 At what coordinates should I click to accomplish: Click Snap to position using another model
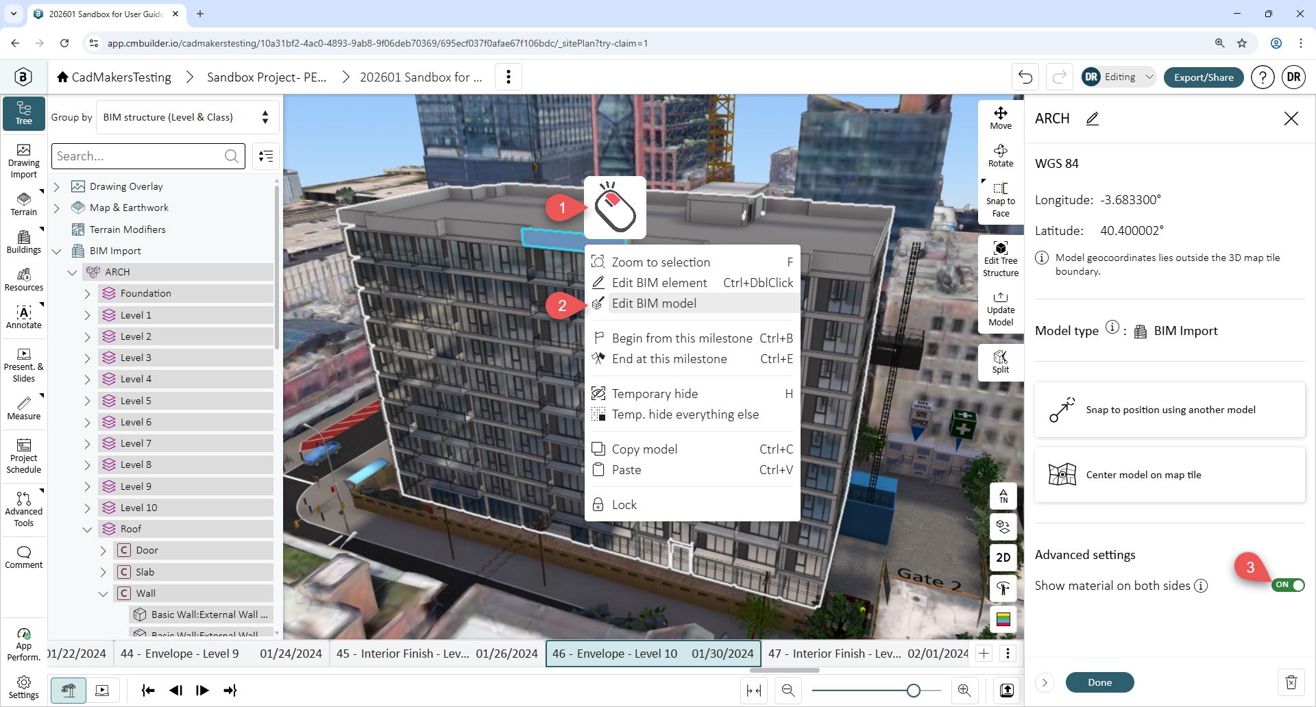[x=1169, y=410]
